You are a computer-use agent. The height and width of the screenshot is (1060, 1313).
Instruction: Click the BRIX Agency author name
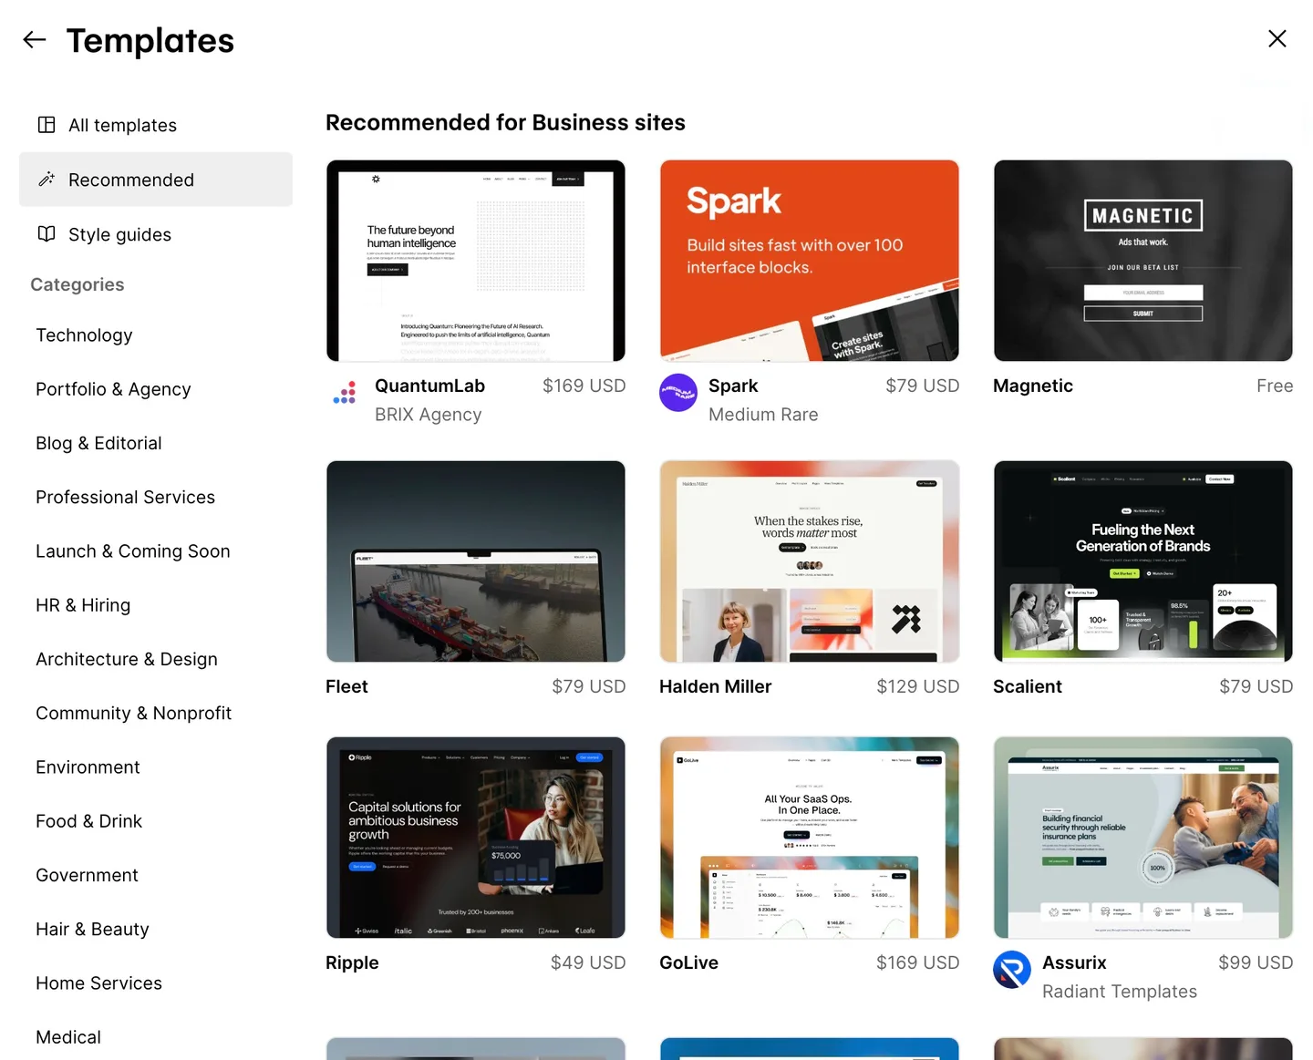[429, 415]
